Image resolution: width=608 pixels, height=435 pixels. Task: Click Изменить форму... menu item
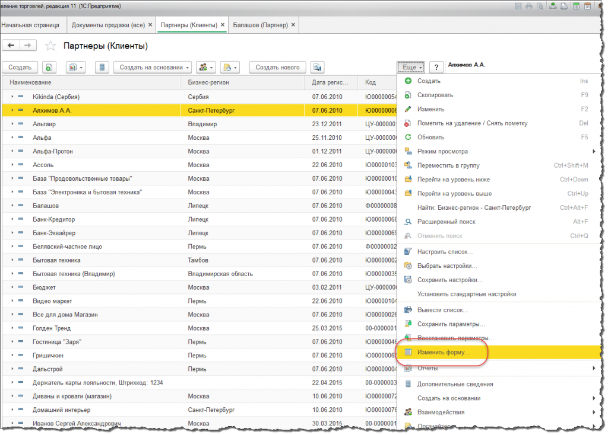coord(499,352)
